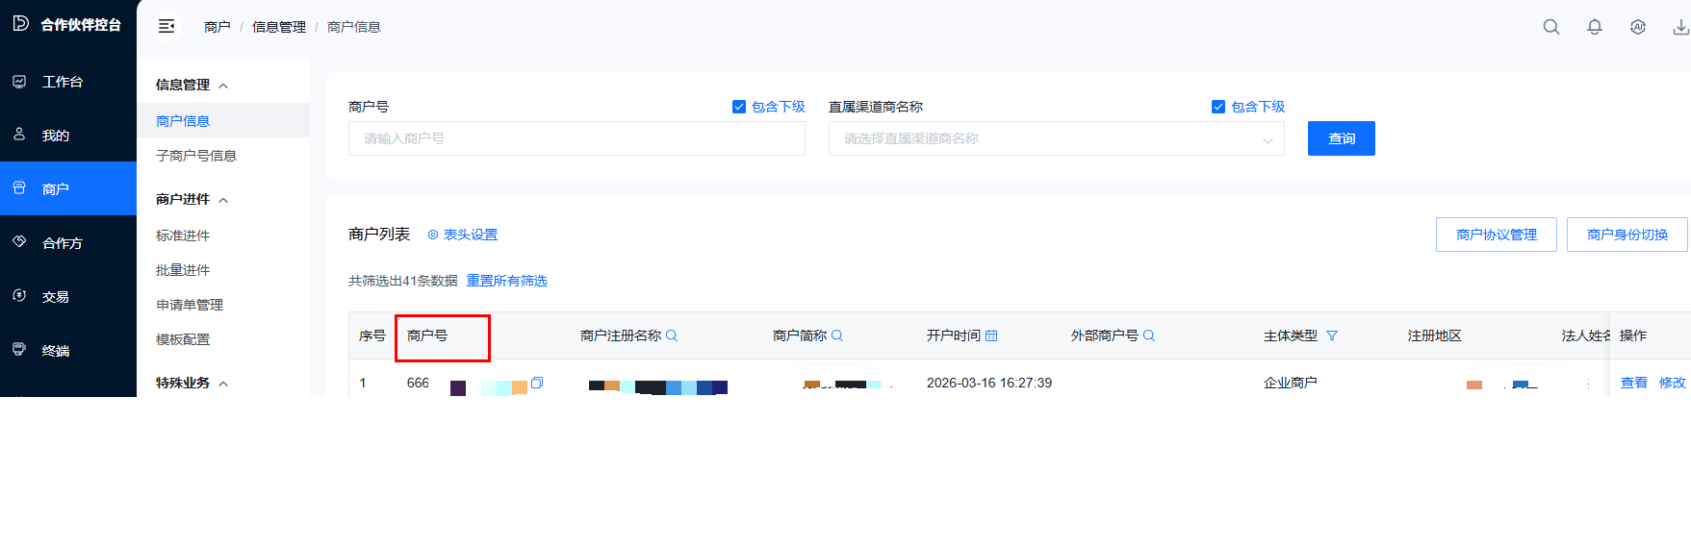Screen dimensions: 1691x546
Task: Open 交易 in the left navigation
Action: tap(56, 297)
